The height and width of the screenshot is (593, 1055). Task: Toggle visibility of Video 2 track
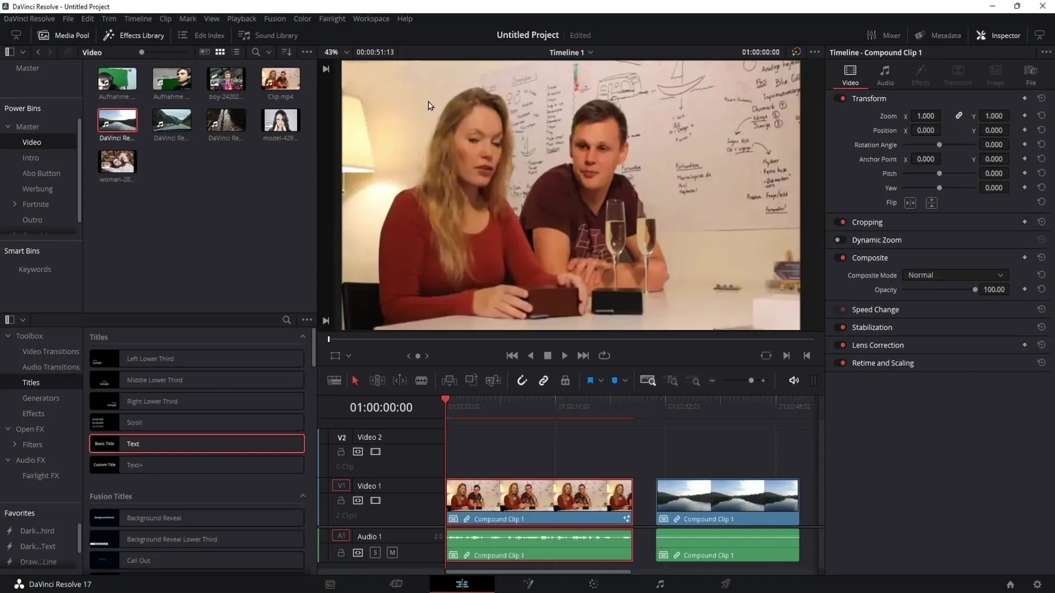pos(375,451)
